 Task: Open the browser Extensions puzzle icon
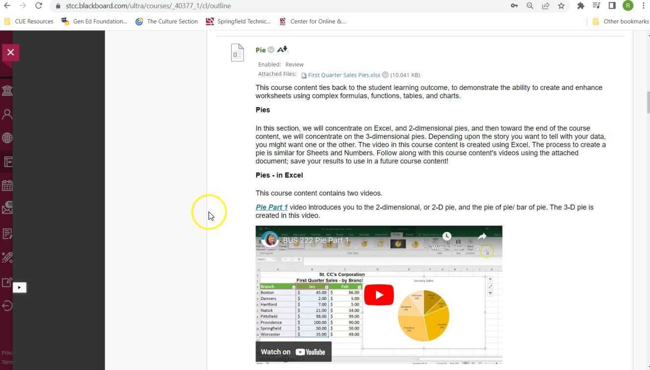(580, 5)
